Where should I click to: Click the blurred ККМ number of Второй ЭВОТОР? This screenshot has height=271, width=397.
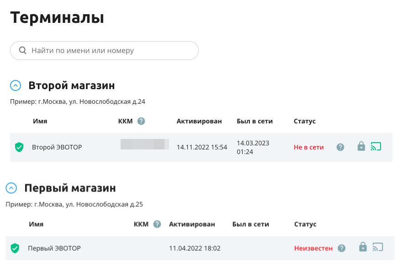coord(145,144)
